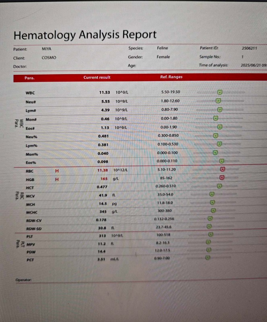Click the WBC result 11.53
This screenshot has height=322, width=267.
coord(105,92)
